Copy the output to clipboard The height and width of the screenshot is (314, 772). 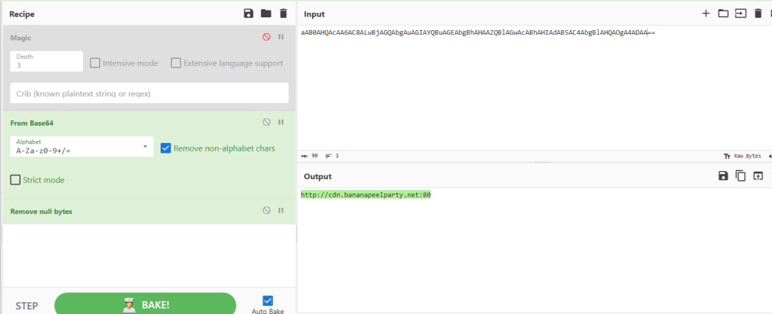point(740,175)
